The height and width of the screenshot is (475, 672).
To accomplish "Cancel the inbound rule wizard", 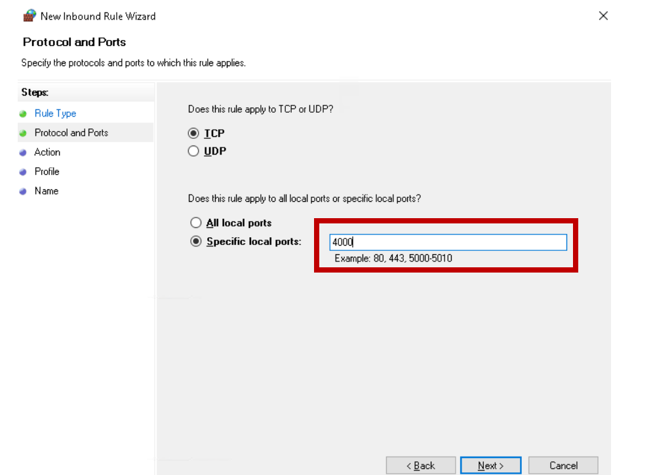I will tap(563, 465).
